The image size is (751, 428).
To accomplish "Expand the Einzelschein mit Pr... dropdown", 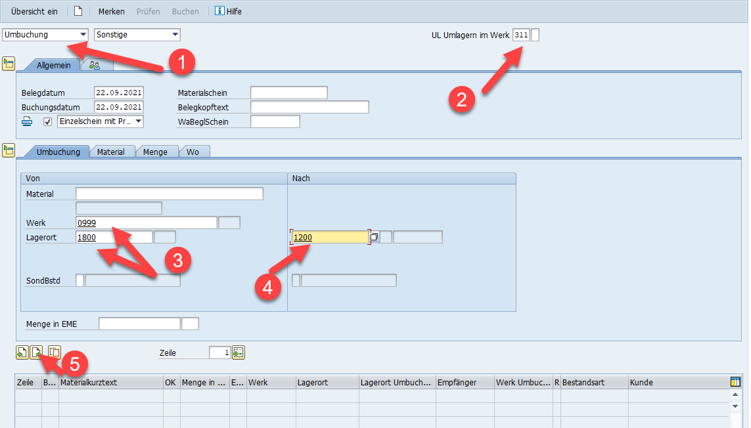I will pos(138,121).
